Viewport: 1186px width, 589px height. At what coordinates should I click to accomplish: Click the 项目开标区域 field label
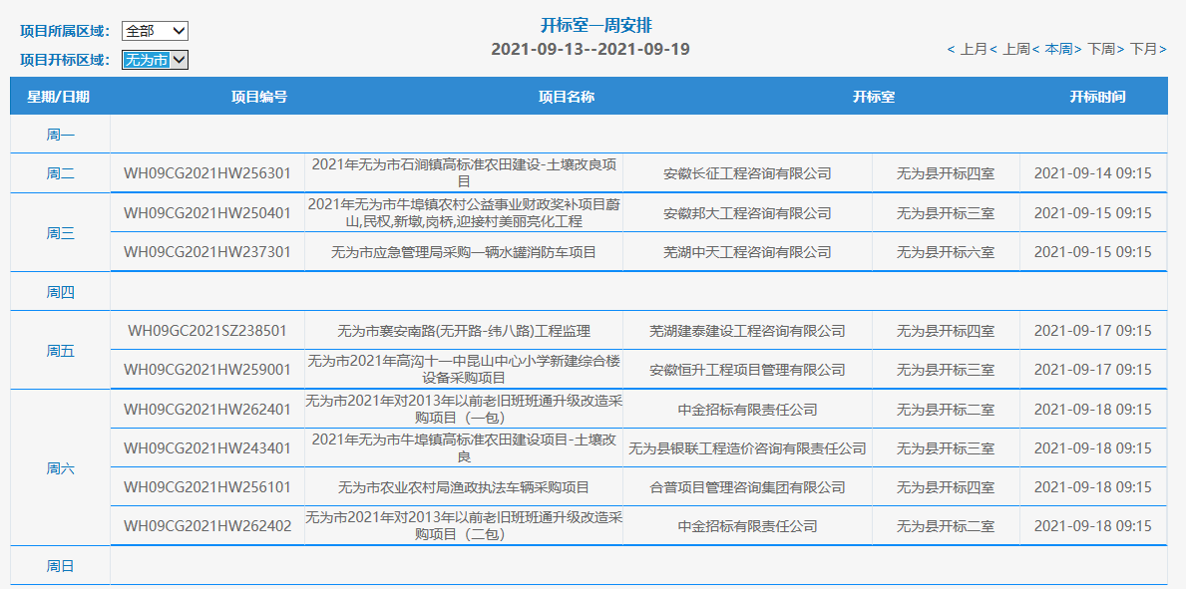click(x=65, y=60)
